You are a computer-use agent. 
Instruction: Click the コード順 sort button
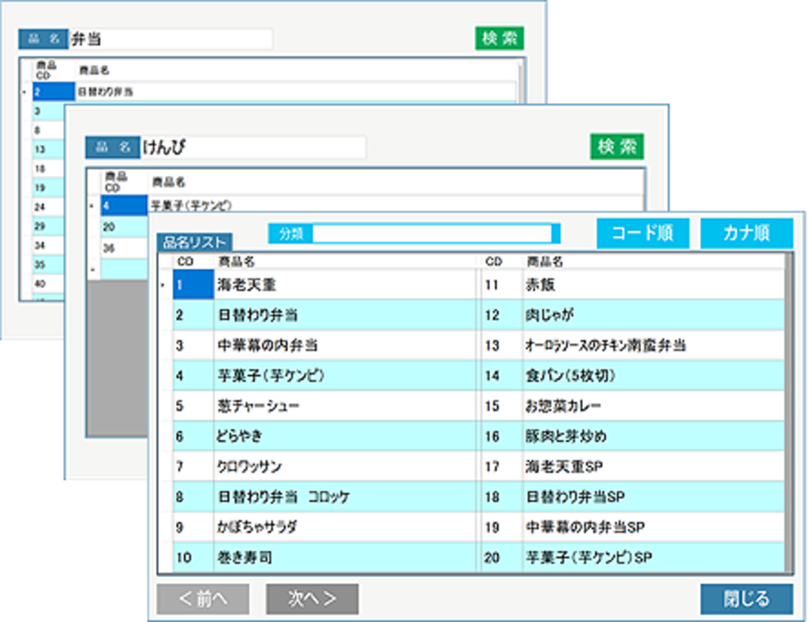click(642, 233)
